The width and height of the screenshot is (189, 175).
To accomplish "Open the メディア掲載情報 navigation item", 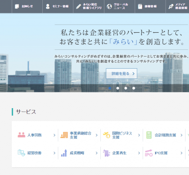I will click(177, 6).
